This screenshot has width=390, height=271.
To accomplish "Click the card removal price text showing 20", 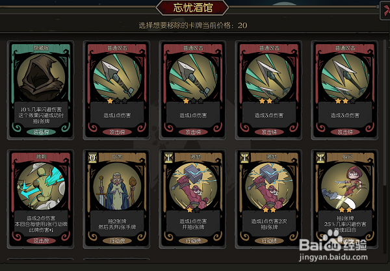I will (x=193, y=25).
